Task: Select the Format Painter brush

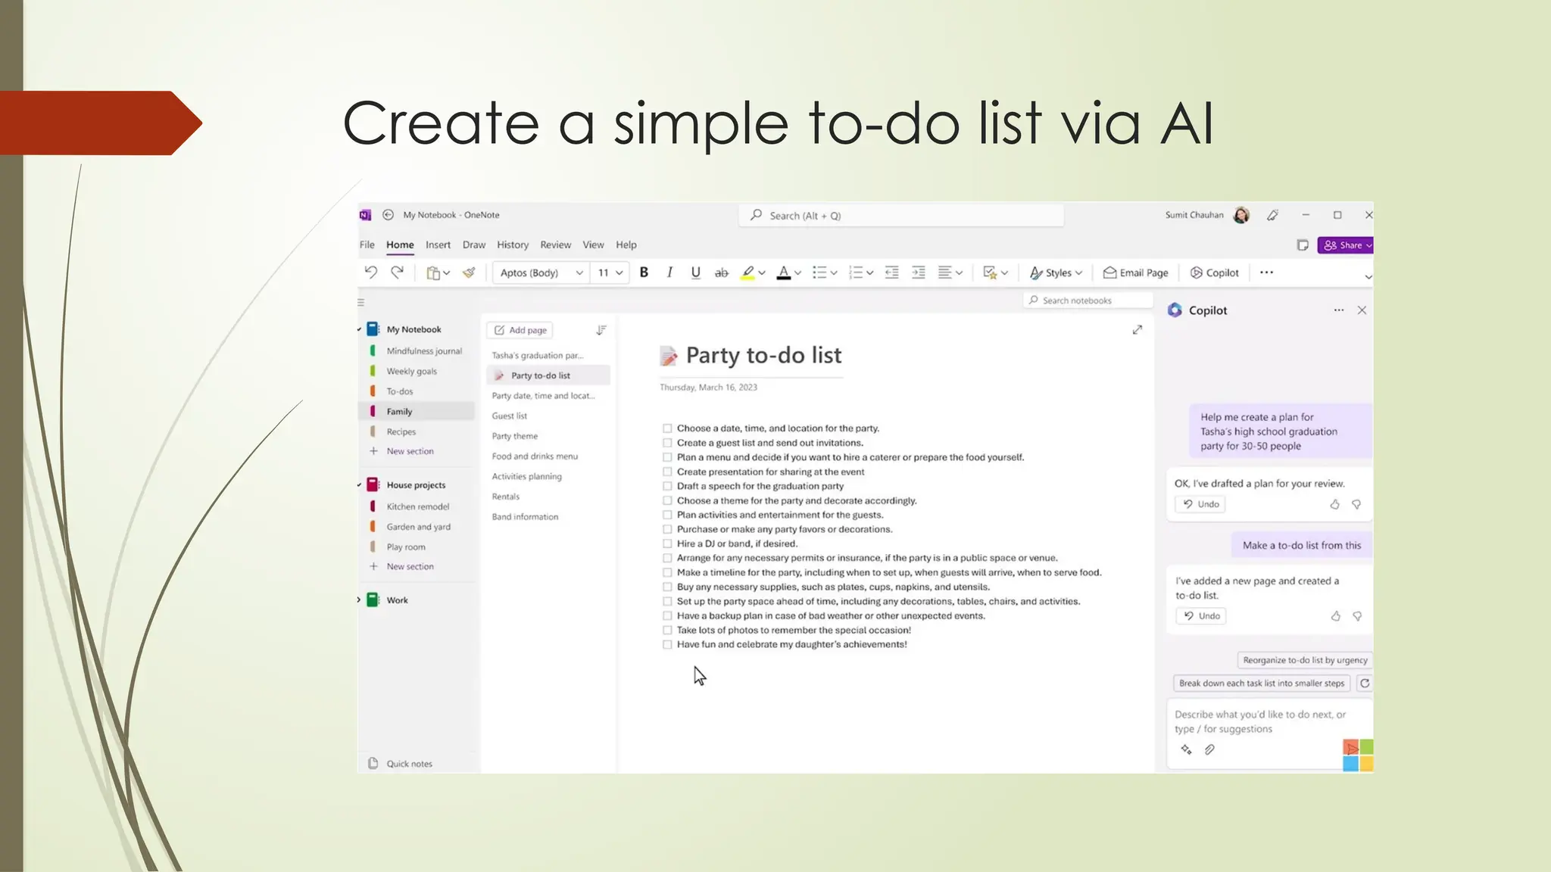Action: [x=469, y=272]
